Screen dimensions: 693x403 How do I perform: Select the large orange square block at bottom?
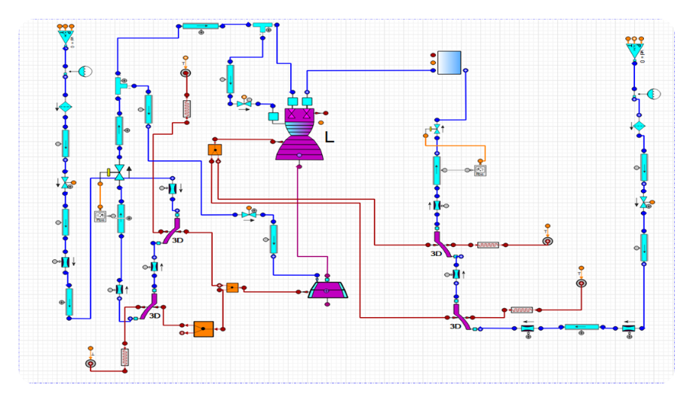click(x=204, y=329)
